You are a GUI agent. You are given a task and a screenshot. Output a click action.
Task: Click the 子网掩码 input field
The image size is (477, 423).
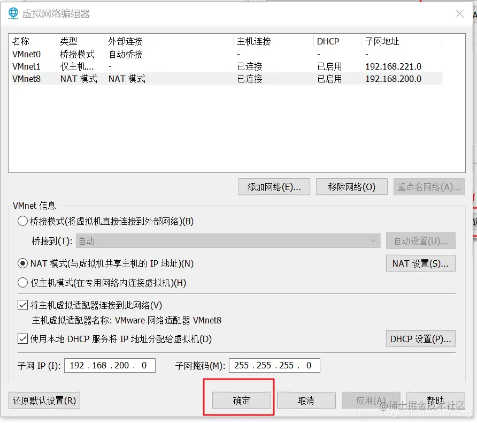pyautogui.click(x=274, y=365)
